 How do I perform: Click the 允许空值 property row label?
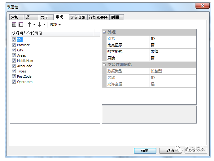point(128,84)
